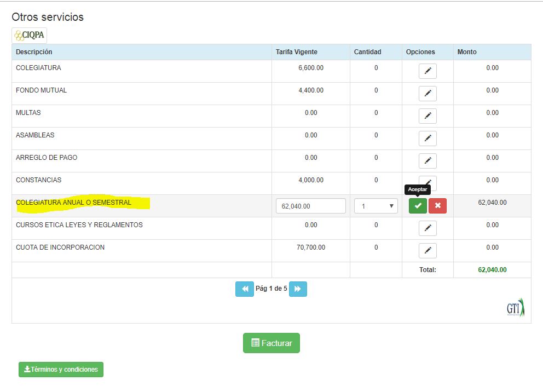Click pencil icon for FONDO MUTUAL
Screen dimensions: 543x392
point(428,94)
